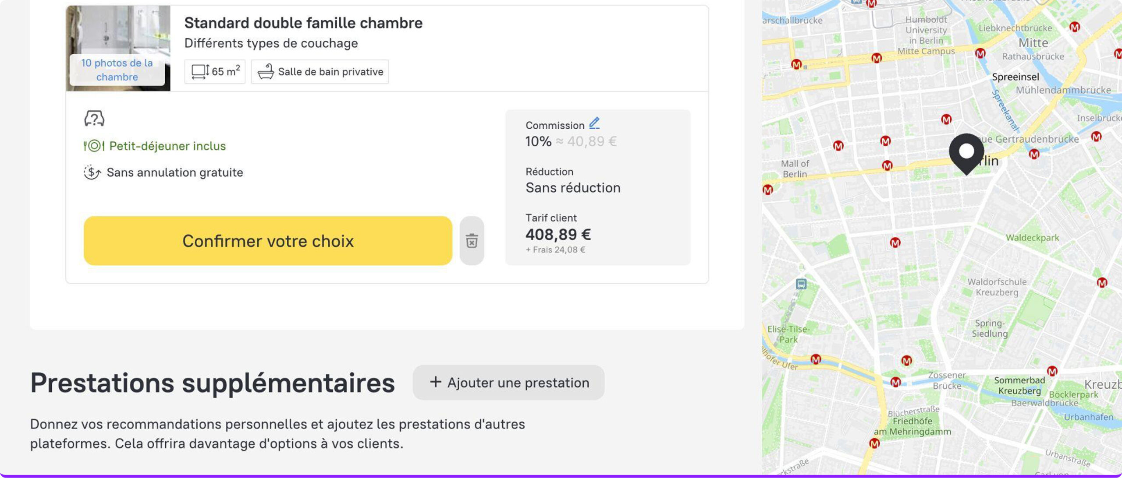This screenshot has width=1122, height=478.
Task: Click Standard double famille chambre title
Action: (x=303, y=23)
